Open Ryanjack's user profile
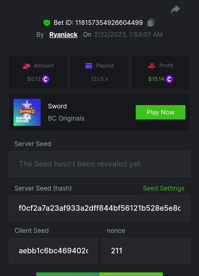This screenshot has height=276, width=199. tap(63, 35)
